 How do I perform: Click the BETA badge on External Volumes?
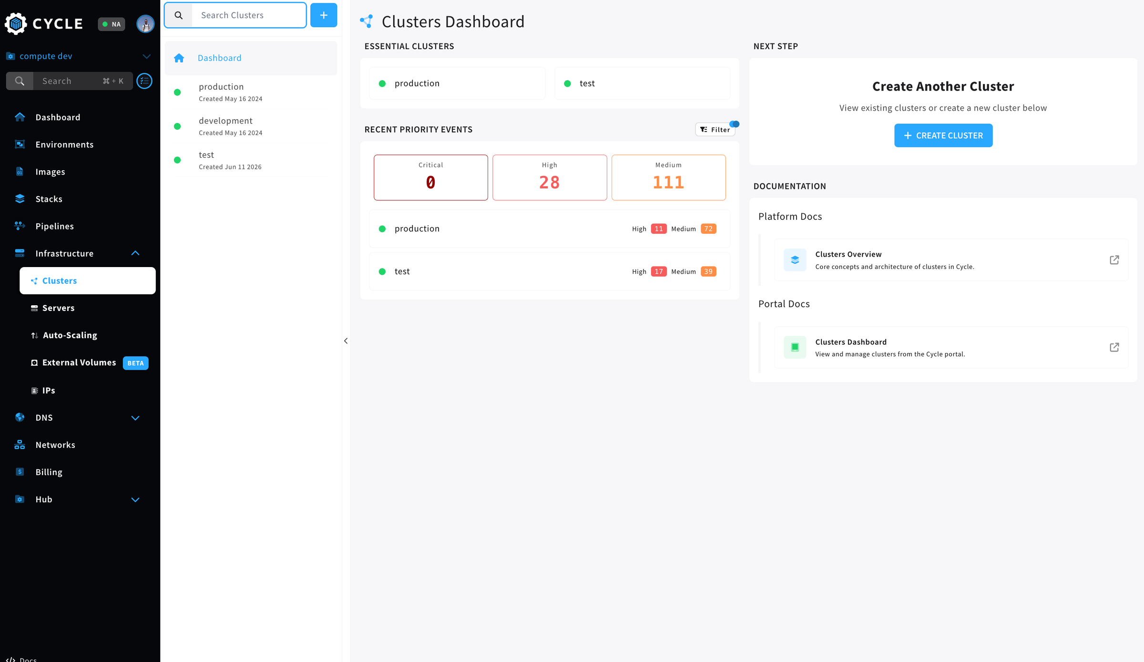[x=136, y=363]
